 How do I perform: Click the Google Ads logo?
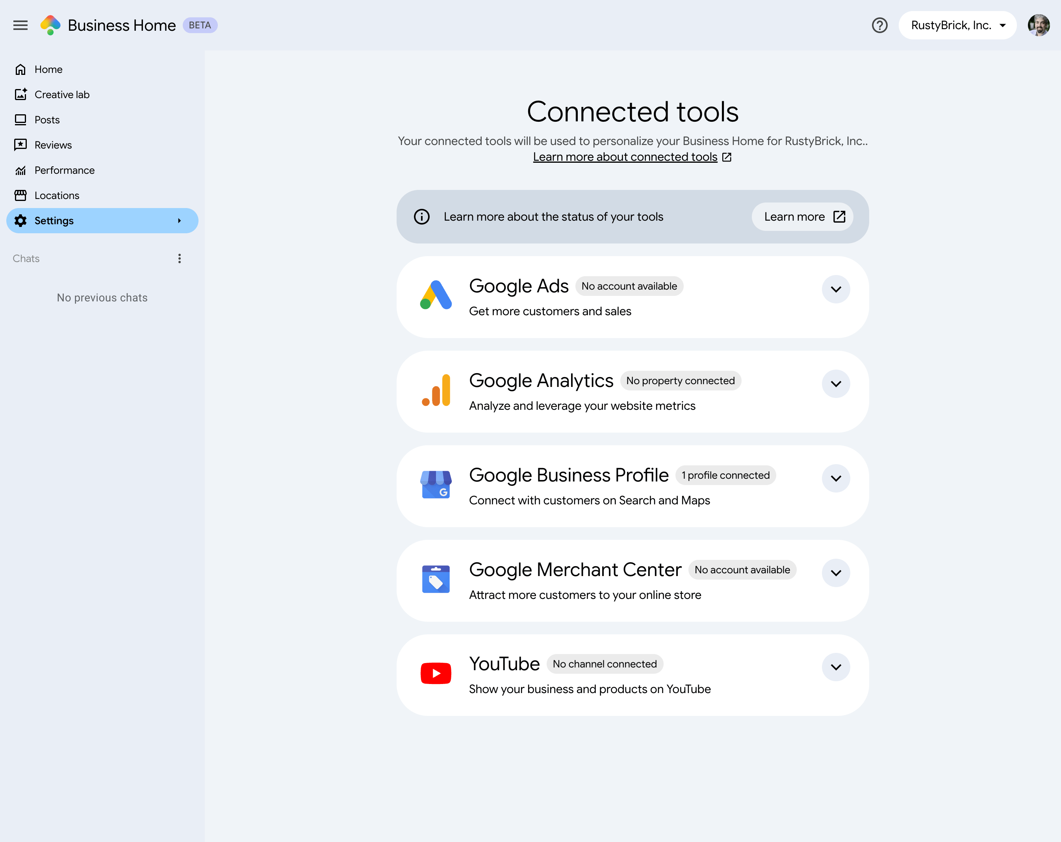(x=436, y=294)
